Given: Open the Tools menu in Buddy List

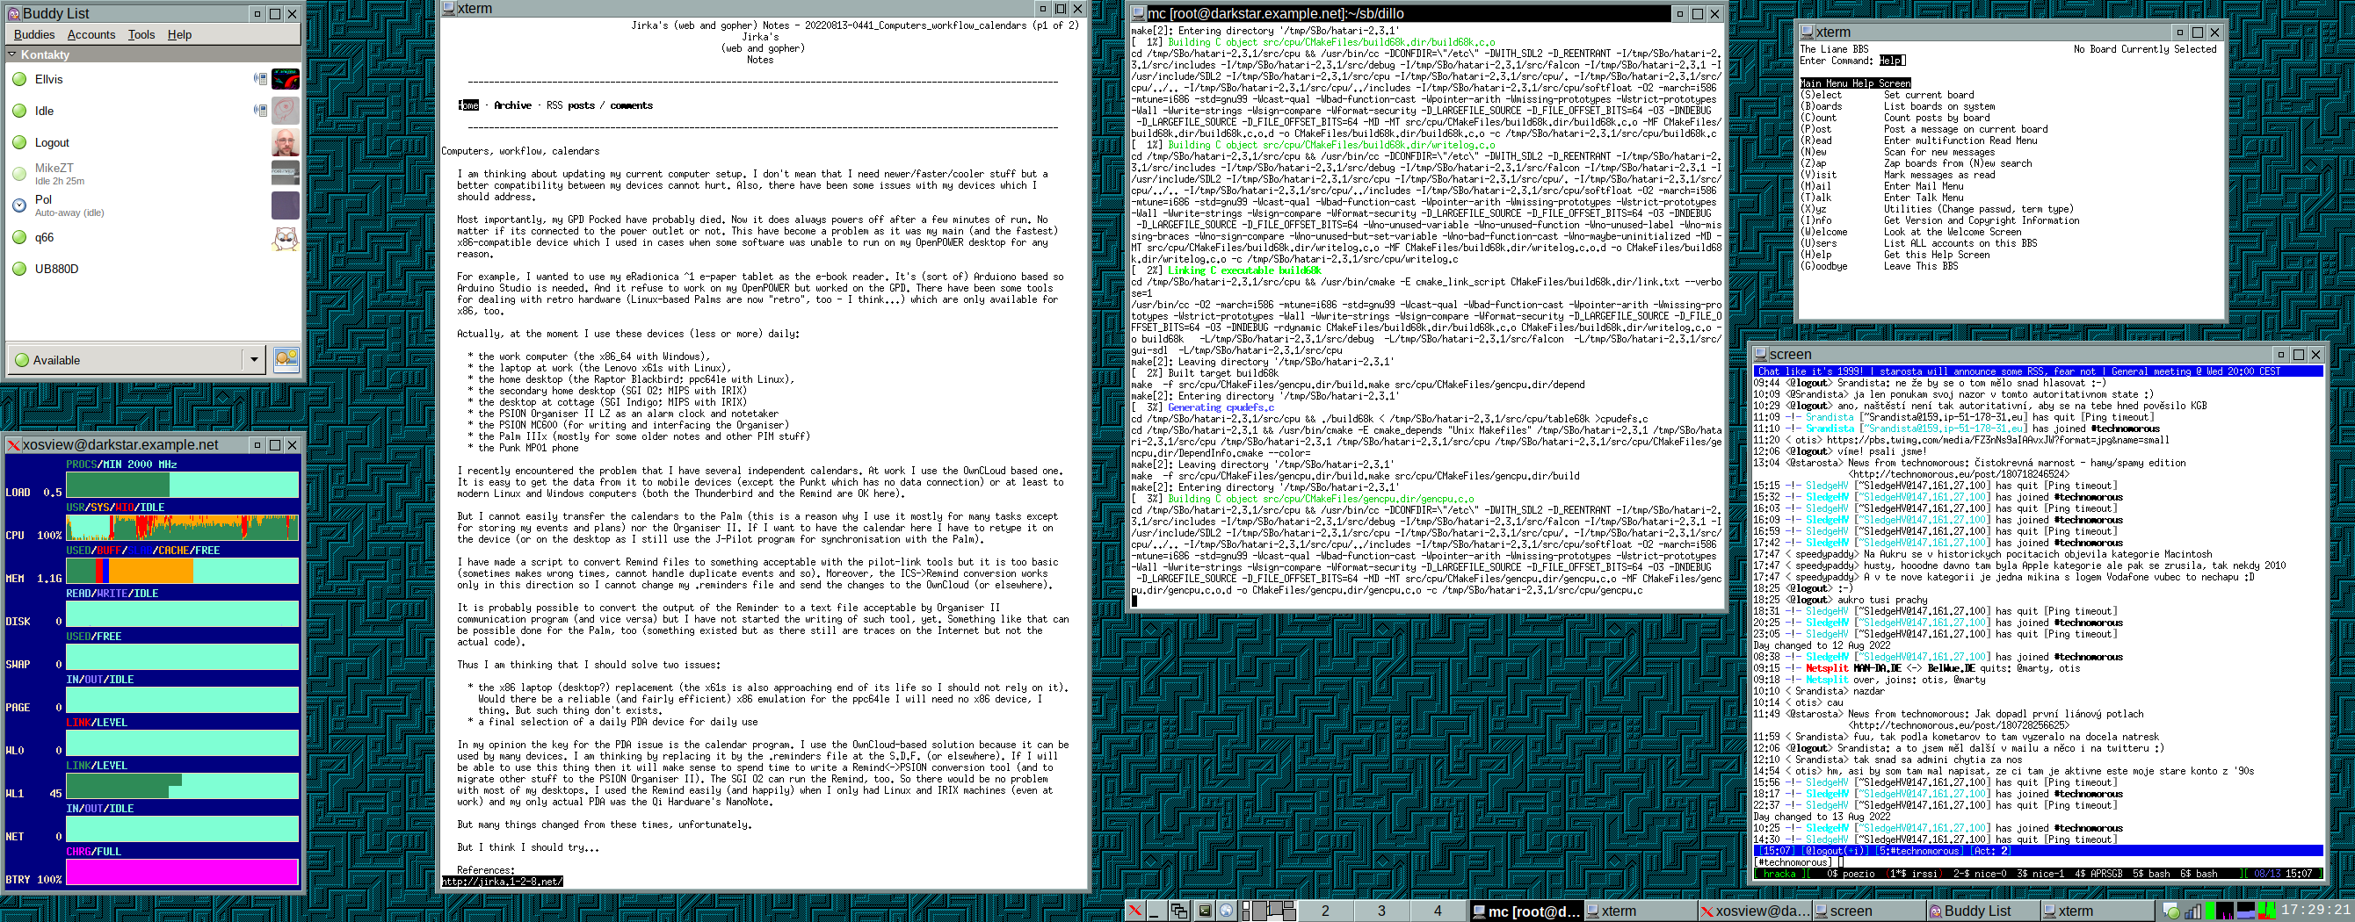Looking at the screenshot, I should point(141,35).
